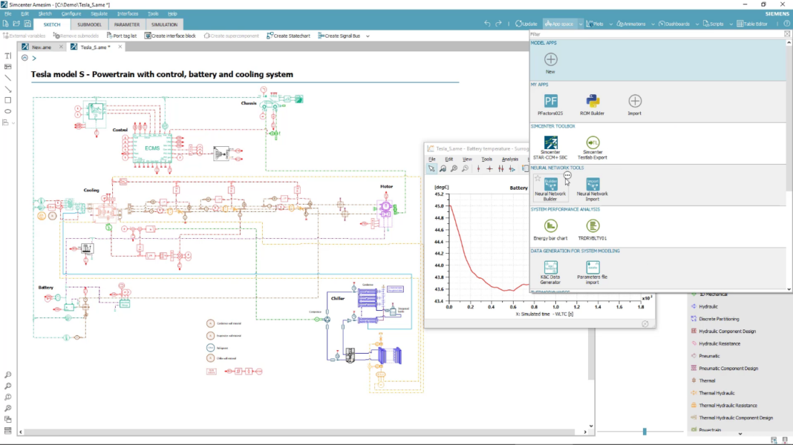Activate the selection arrow in the plot window
The width and height of the screenshot is (793, 445).
point(431,169)
